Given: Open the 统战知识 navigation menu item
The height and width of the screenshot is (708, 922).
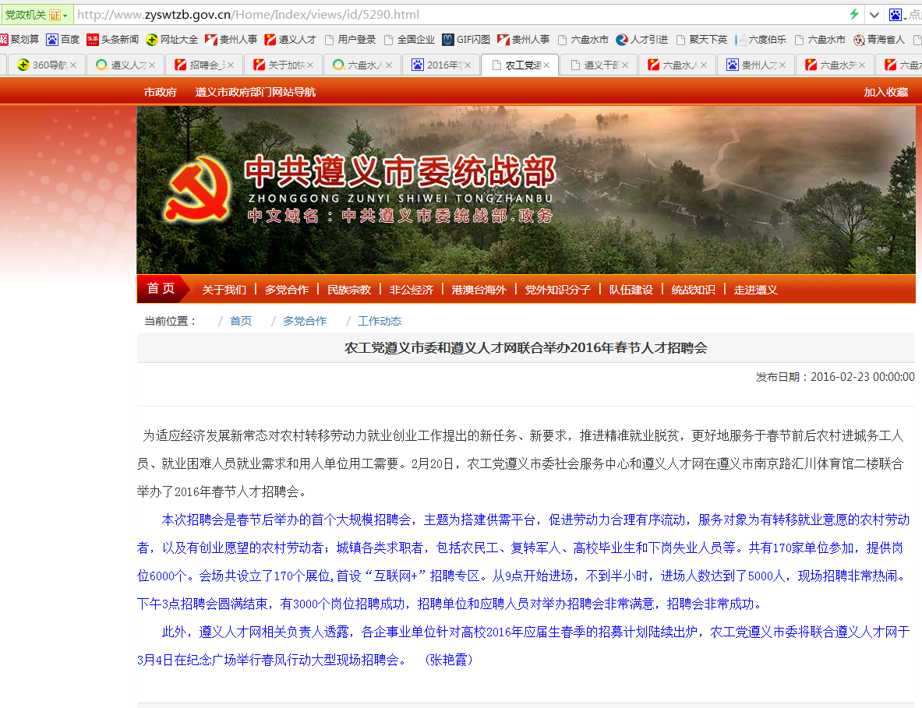Looking at the screenshot, I should [693, 290].
